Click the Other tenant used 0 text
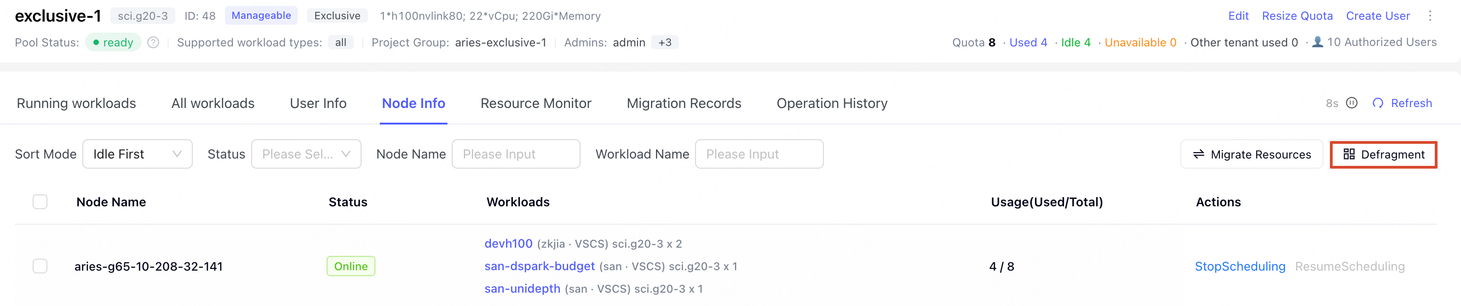This screenshot has width=1461, height=306. point(1244,42)
